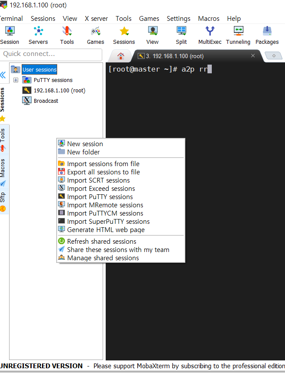This screenshot has height=373, width=285.
Task: Open the Settings menu
Action: (178, 19)
